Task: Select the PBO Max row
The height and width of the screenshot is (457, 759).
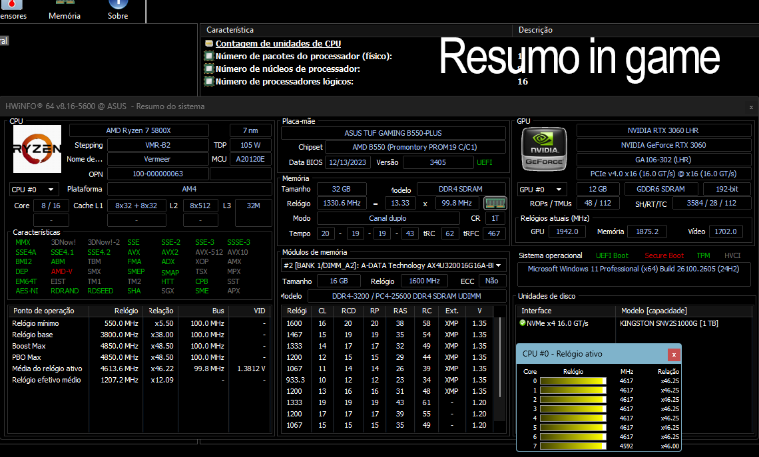Action: click(139, 357)
